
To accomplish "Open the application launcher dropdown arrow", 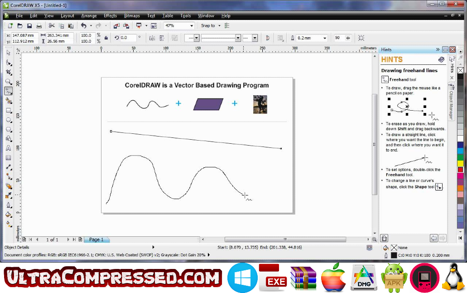I will 146,26.
